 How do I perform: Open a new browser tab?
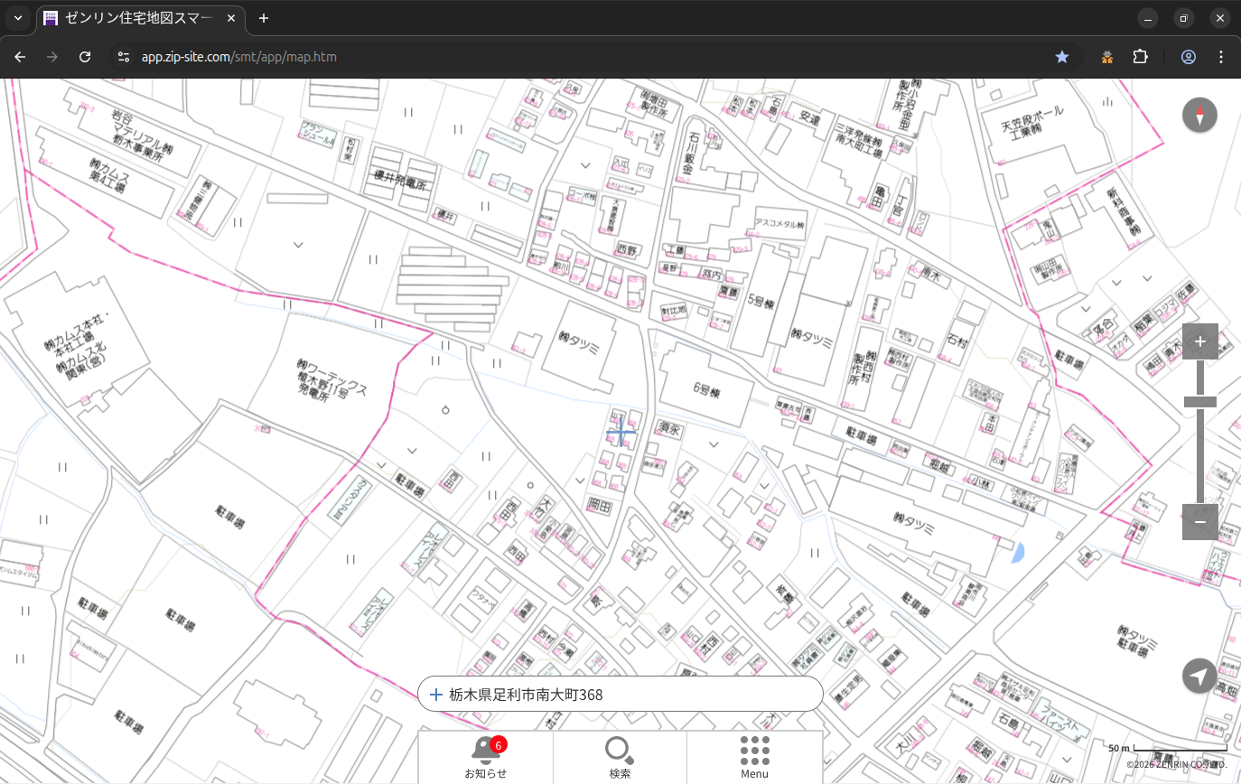coord(264,18)
